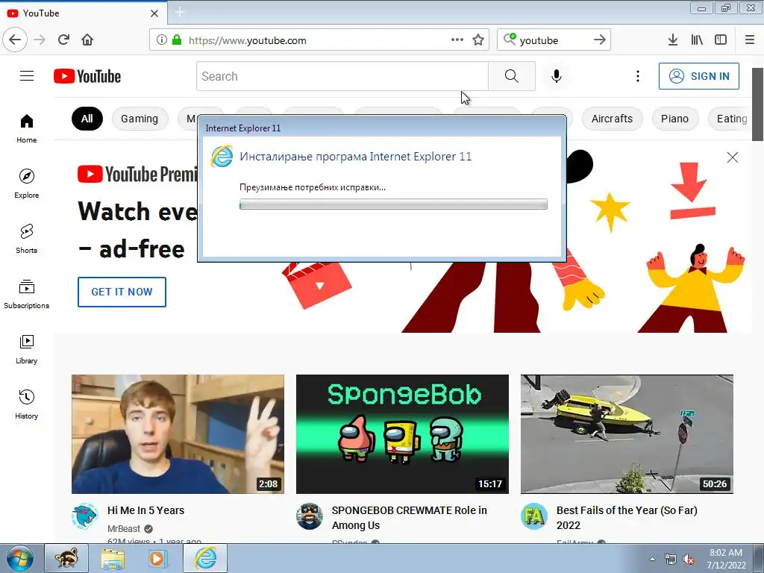
Task: Open History in YouTube sidebar
Action: pyautogui.click(x=27, y=404)
